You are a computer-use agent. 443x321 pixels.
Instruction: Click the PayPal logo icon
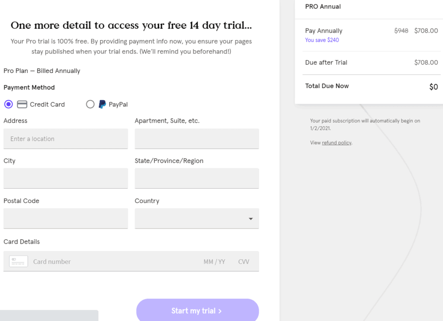pos(102,105)
